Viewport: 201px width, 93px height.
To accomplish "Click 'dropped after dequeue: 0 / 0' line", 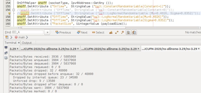I will (46, 84).
